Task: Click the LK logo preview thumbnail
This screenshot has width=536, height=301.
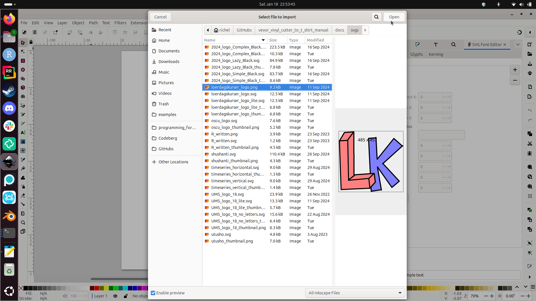Action: 371,162
